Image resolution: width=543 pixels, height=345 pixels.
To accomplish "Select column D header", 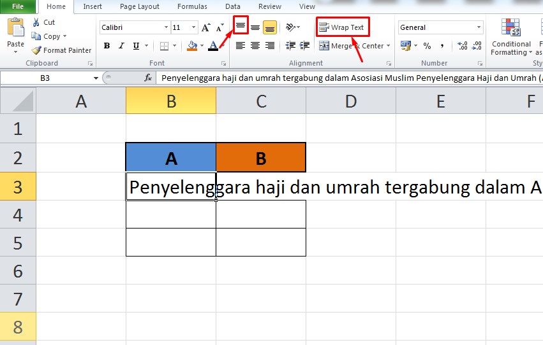I will 351,101.
